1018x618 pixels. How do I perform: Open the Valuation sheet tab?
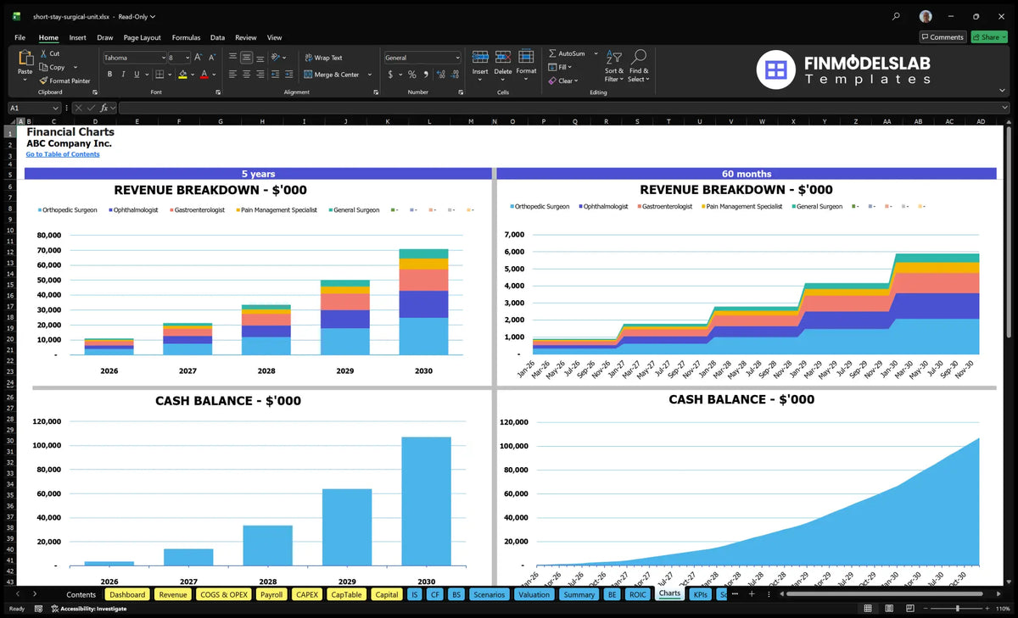coord(534,594)
